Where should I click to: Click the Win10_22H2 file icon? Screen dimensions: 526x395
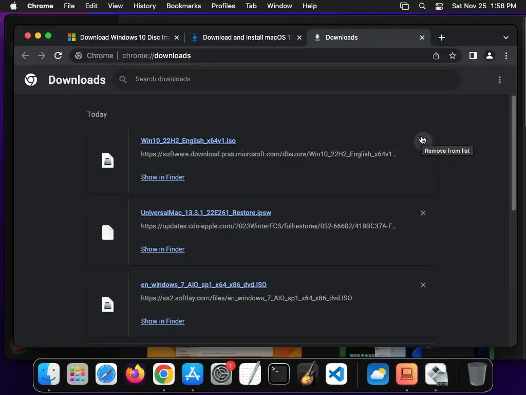[x=108, y=160]
